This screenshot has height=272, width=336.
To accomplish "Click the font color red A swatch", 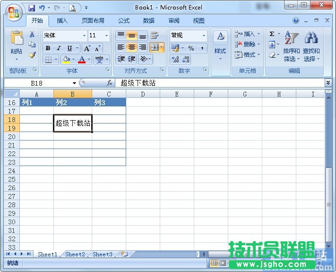I will click(x=82, y=60).
